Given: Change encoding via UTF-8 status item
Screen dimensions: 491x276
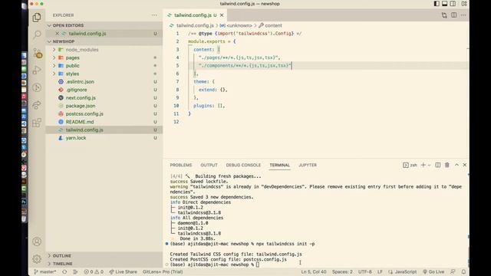Looking at the screenshot, I should [365, 271].
